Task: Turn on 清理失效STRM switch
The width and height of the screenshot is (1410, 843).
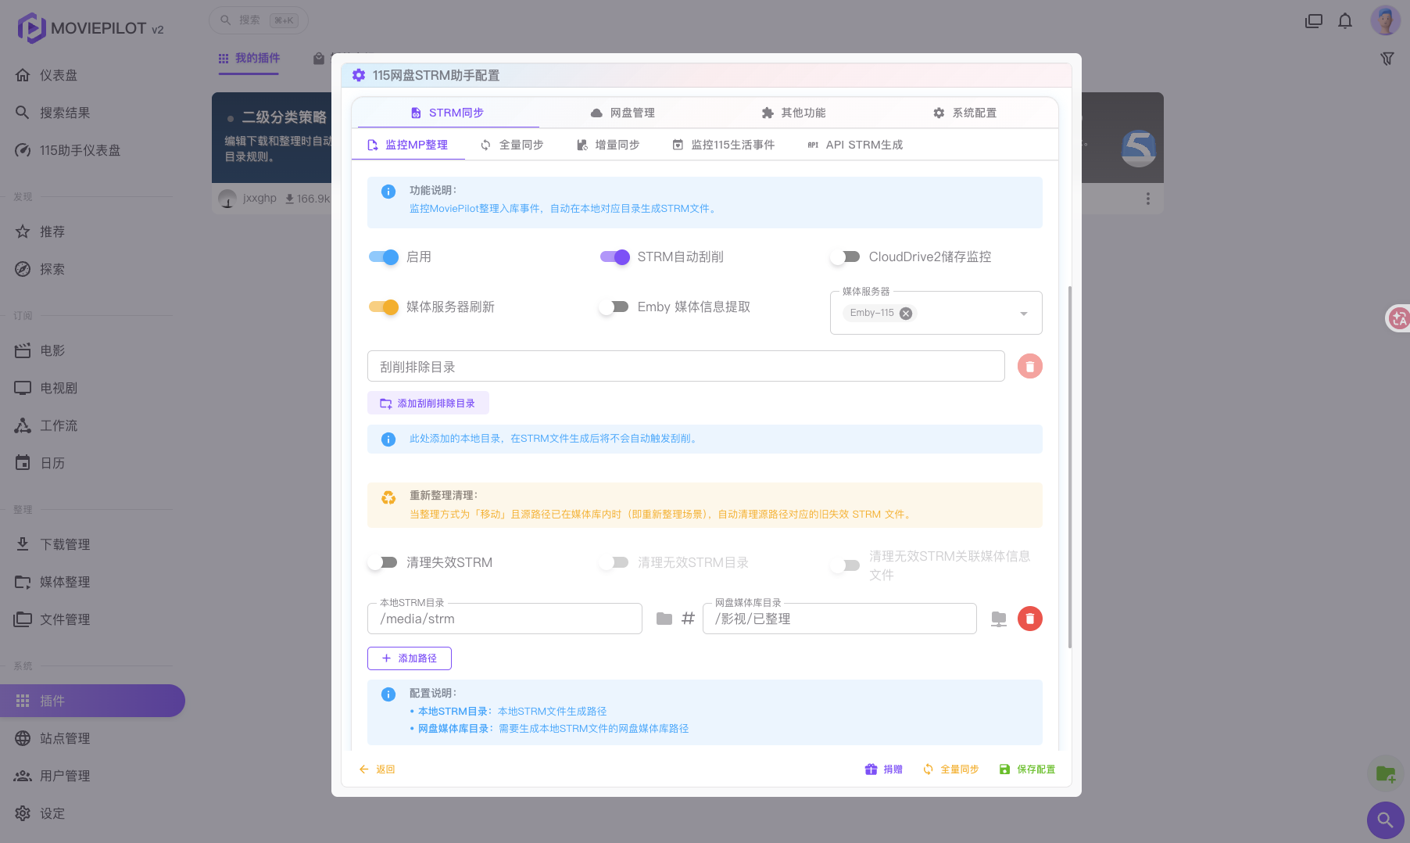Action: 382,562
